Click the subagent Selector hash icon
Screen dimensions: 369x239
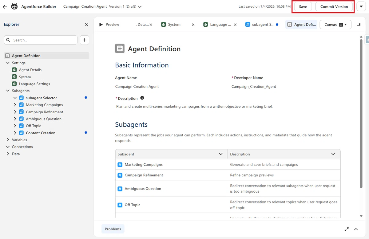click(x=21, y=98)
